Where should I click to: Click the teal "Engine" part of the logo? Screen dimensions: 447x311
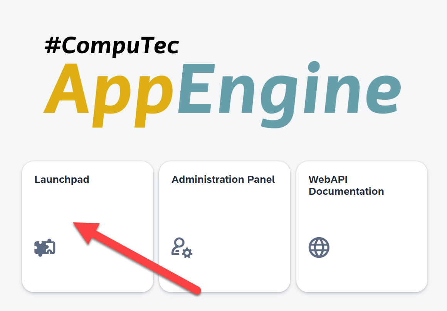pyautogui.click(x=289, y=92)
